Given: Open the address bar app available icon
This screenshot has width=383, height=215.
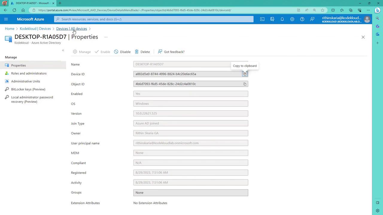Looking at the screenshot, I should (299, 10).
